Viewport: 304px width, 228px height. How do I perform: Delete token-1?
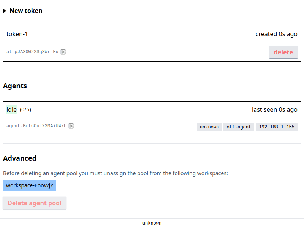(x=283, y=52)
